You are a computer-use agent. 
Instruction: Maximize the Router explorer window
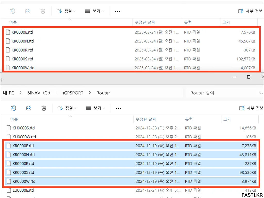249,77
